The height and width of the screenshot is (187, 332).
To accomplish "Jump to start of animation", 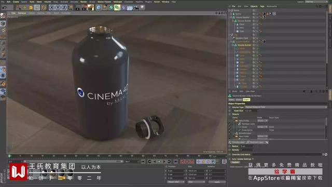I will [143, 162].
